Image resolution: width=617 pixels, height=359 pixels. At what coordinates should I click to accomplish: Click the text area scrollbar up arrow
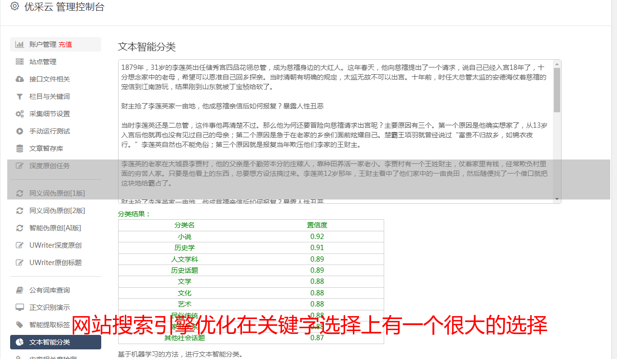click(557, 64)
